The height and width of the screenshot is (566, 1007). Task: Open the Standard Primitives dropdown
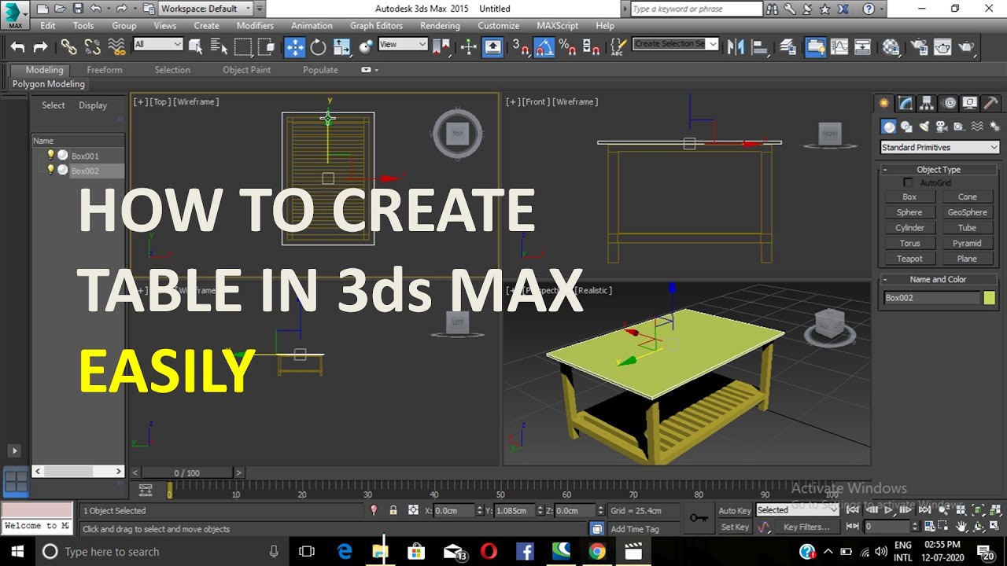[939, 147]
